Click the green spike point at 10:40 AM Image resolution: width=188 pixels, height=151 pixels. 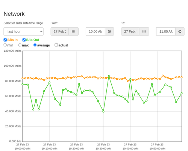click(x=130, y=79)
